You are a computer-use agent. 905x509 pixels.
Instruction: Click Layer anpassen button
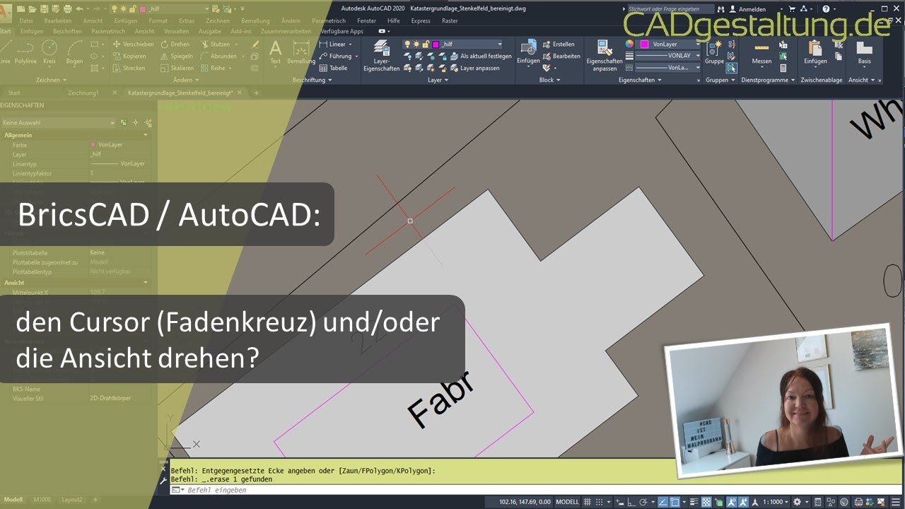[x=474, y=68]
